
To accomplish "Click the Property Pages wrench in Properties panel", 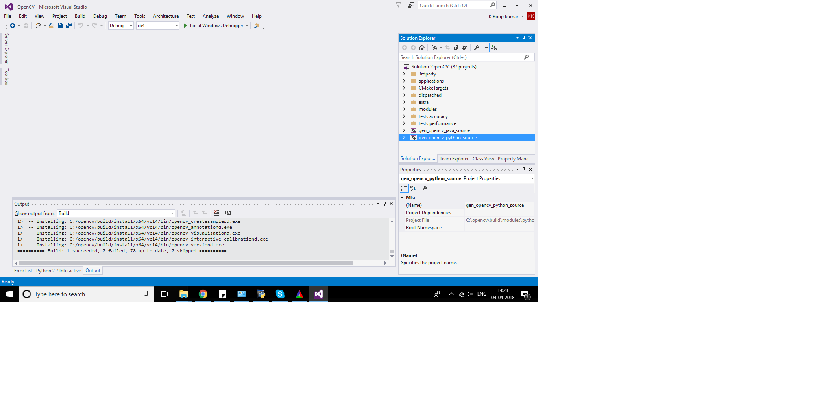I will [x=425, y=188].
